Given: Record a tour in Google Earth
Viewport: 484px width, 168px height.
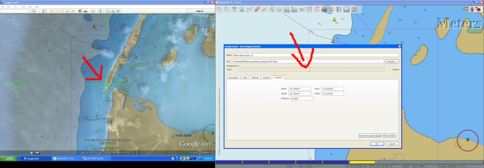Looking at the screenshot, I should click(73, 11).
